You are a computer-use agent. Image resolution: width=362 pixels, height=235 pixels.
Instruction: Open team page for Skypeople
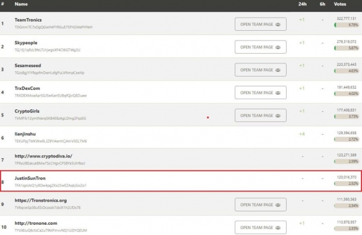point(261,47)
